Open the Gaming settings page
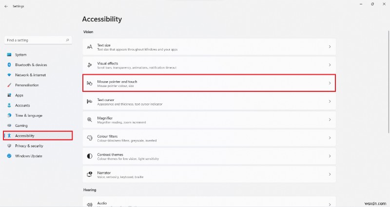Viewport: 390px width, 207px height. (x=21, y=125)
